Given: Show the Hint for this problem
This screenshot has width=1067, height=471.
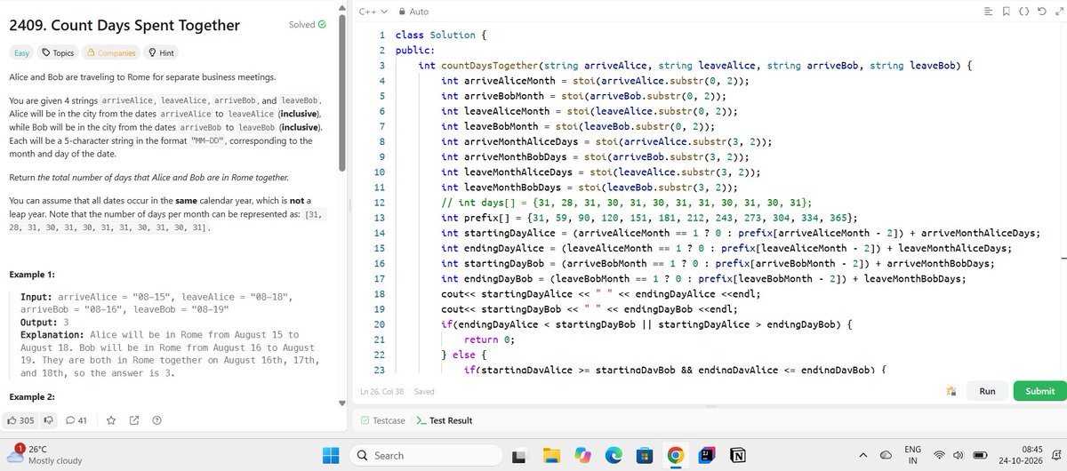Looking at the screenshot, I should coord(161,52).
